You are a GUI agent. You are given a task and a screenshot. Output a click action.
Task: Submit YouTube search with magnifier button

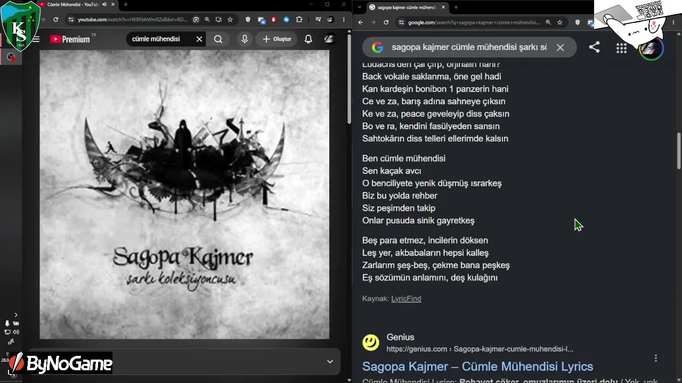click(x=218, y=39)
